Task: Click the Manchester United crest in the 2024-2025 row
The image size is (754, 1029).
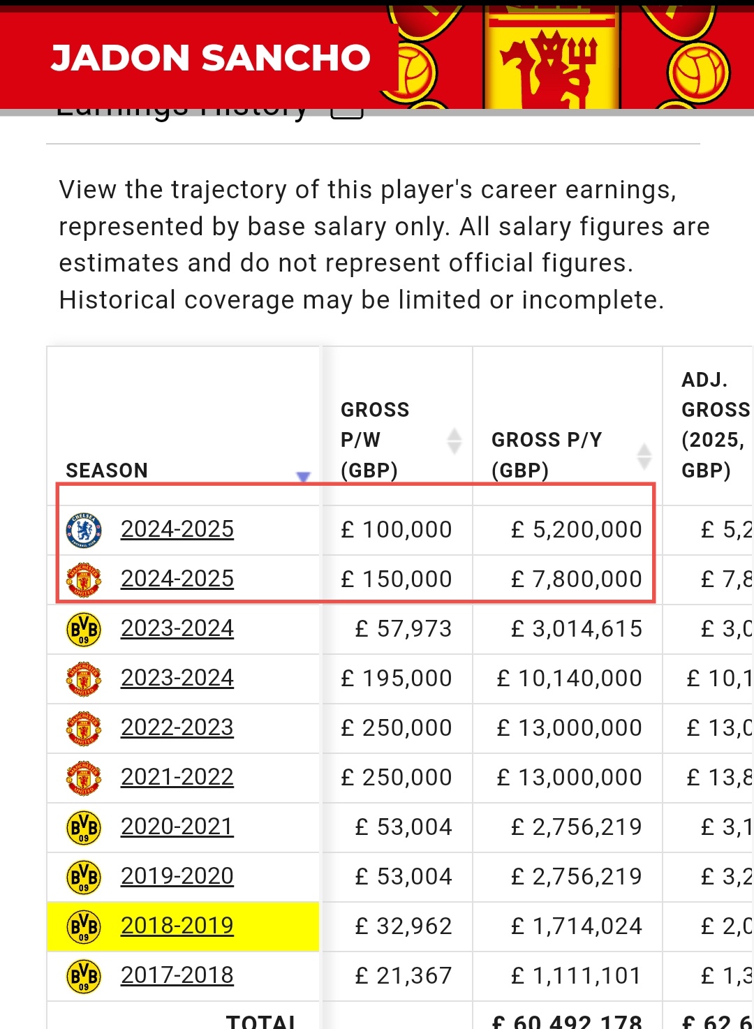Action: [x=84, y=580]
